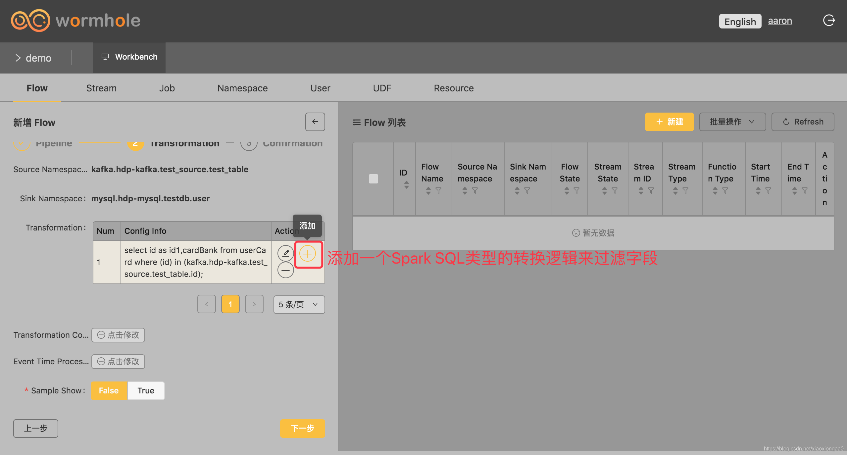Click the minus delete transformation icon
The image size is (847, 455).
click(285, 271)
